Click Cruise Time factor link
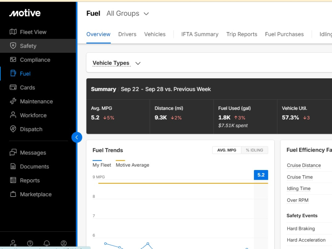 coord(300,177)
